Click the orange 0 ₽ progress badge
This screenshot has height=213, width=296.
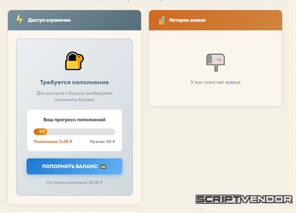[40, 132]
